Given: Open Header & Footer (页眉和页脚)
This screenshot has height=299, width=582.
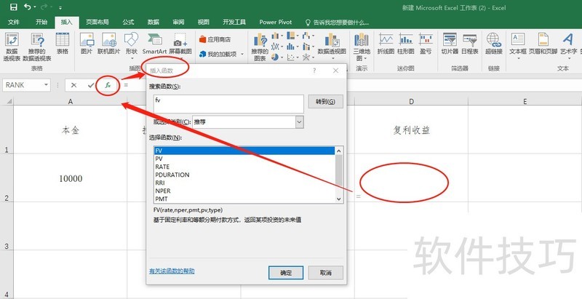Looking at the screenshot, I should 543,44.
